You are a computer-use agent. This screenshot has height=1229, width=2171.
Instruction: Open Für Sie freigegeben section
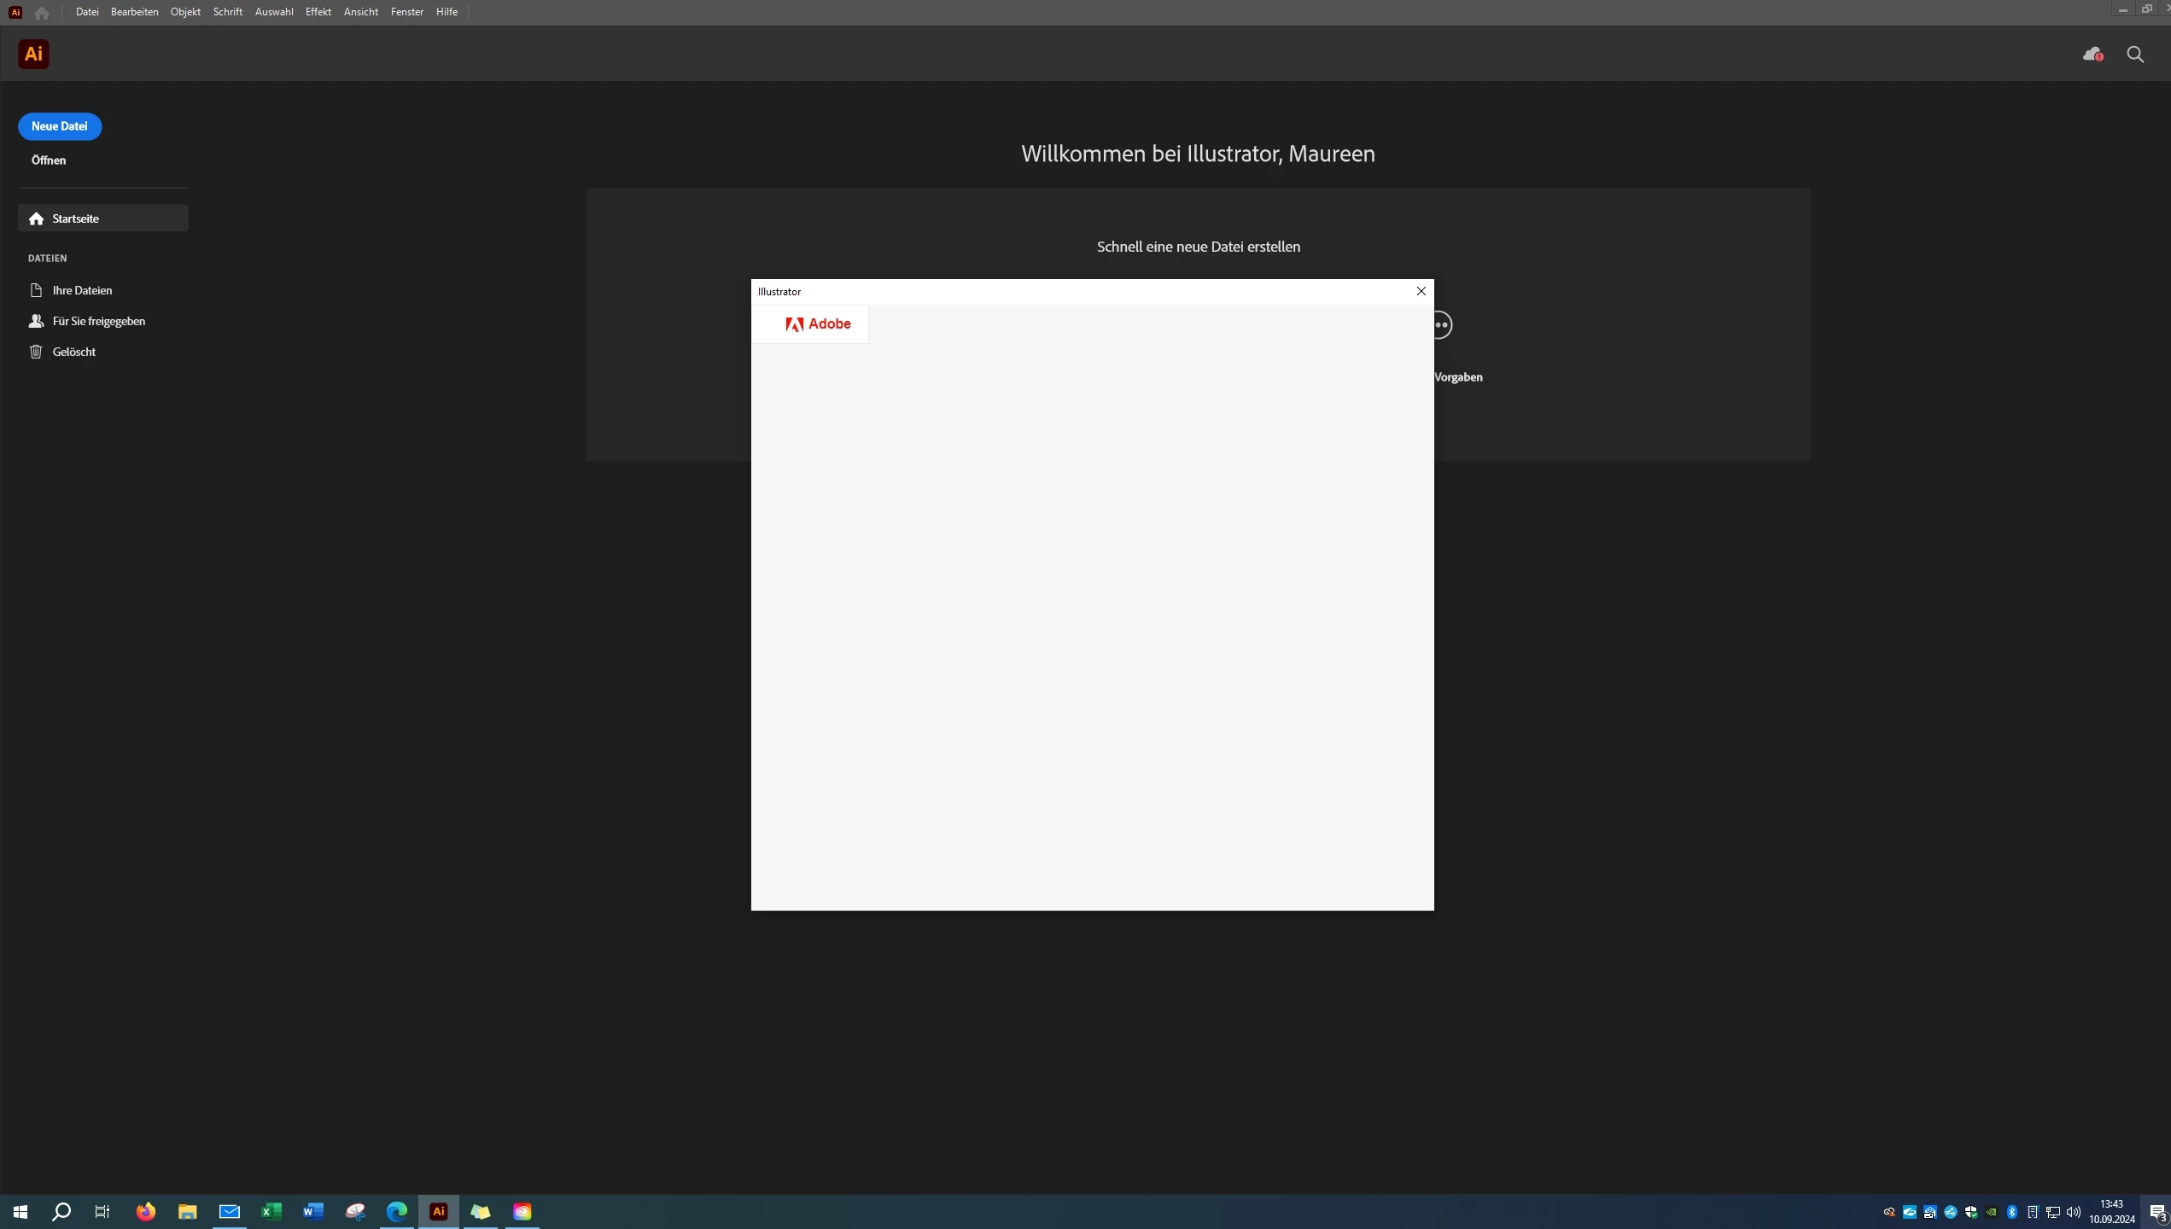[x=98, y=321]
